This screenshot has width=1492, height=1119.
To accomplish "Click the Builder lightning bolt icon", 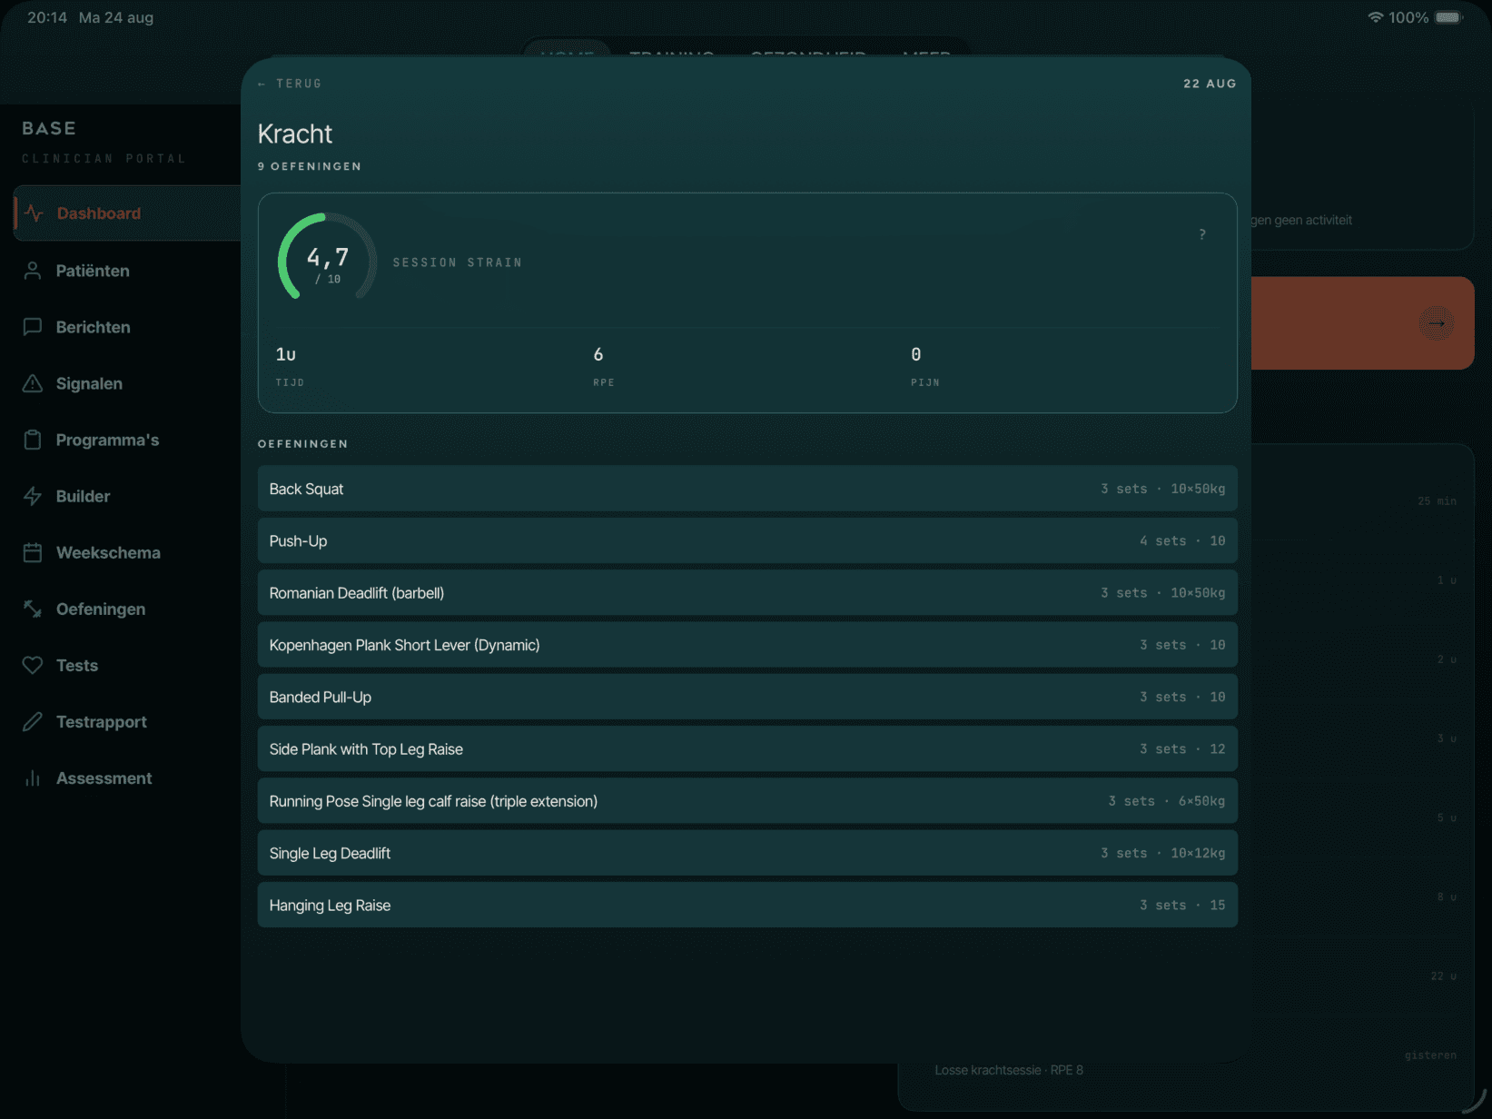I will [33, 496].
